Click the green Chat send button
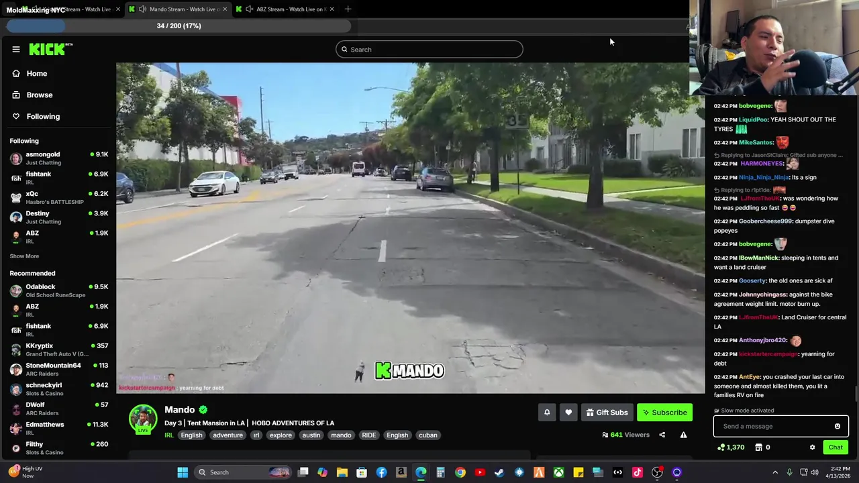This screenshot has height=483, width=859. 836,447
